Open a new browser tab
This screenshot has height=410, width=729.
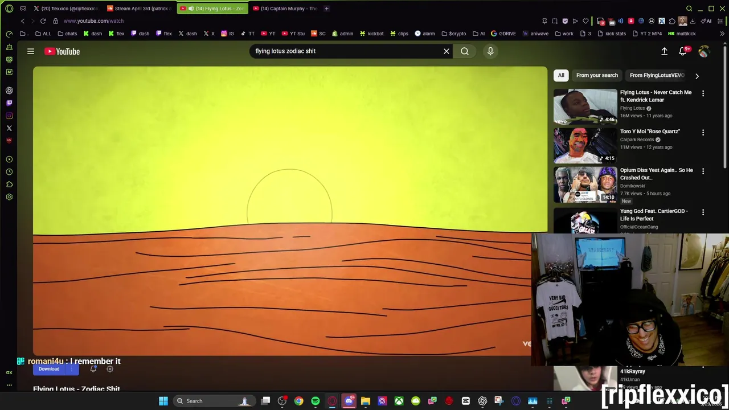326,9
